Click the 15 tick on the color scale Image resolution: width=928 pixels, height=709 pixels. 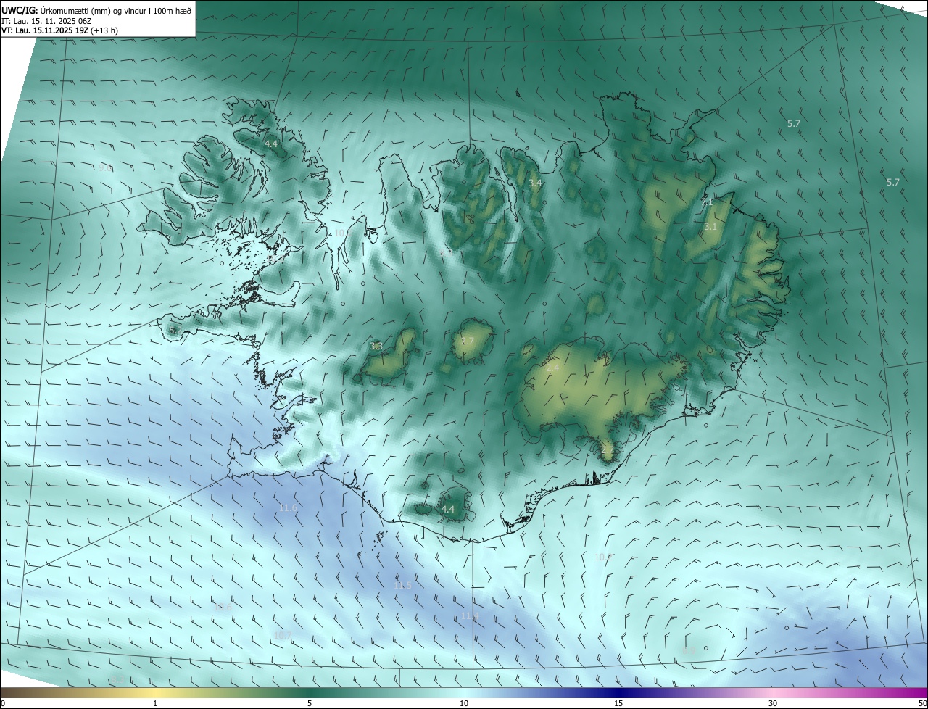[618, 703]
